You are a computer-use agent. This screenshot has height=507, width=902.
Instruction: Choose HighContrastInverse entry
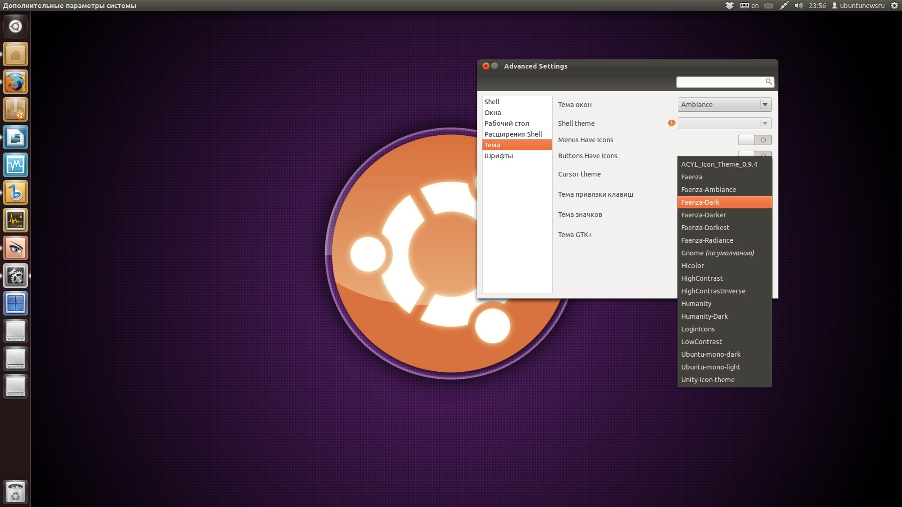pos(724,291)
